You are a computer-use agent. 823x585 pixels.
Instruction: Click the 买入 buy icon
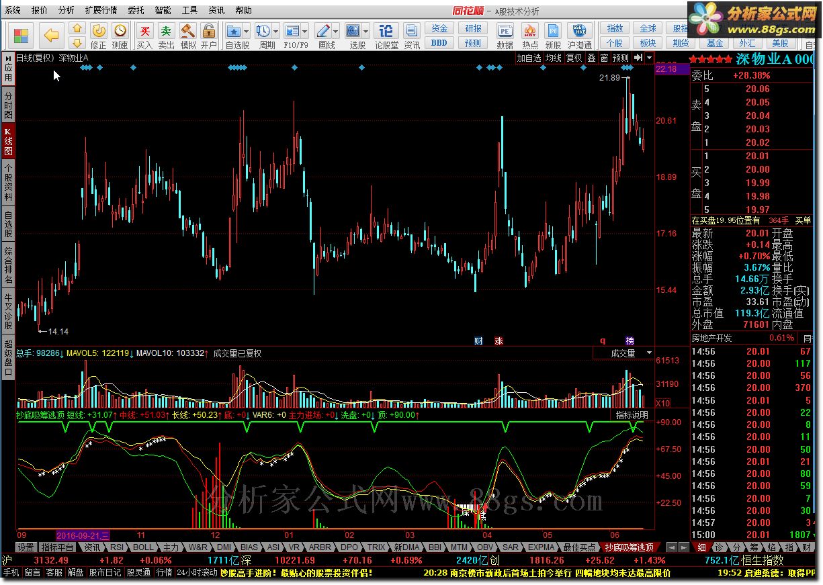tap(144, 36)
